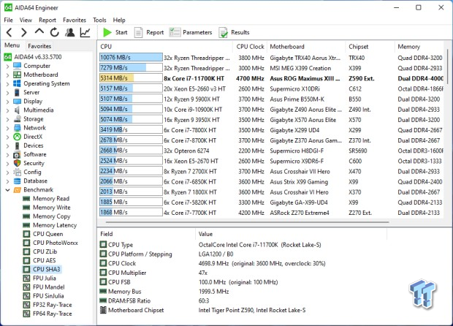Switch to the Menu tab in the sidebar
Screen dimensions: 453x326
pyautogui.click(x=12, y=45)
